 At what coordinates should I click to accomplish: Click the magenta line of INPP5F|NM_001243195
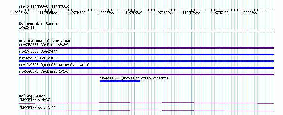click(x=146, y=111)
